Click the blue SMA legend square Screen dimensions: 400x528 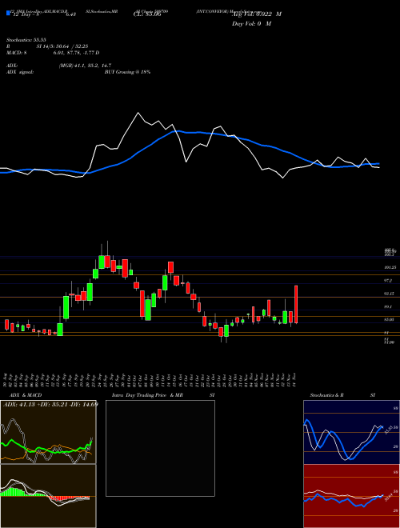(8, 13)
